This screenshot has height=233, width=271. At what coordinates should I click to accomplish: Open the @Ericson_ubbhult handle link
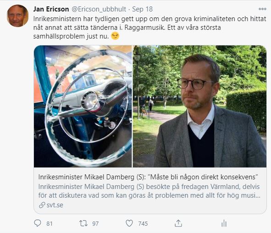click(x=99, y=9)
